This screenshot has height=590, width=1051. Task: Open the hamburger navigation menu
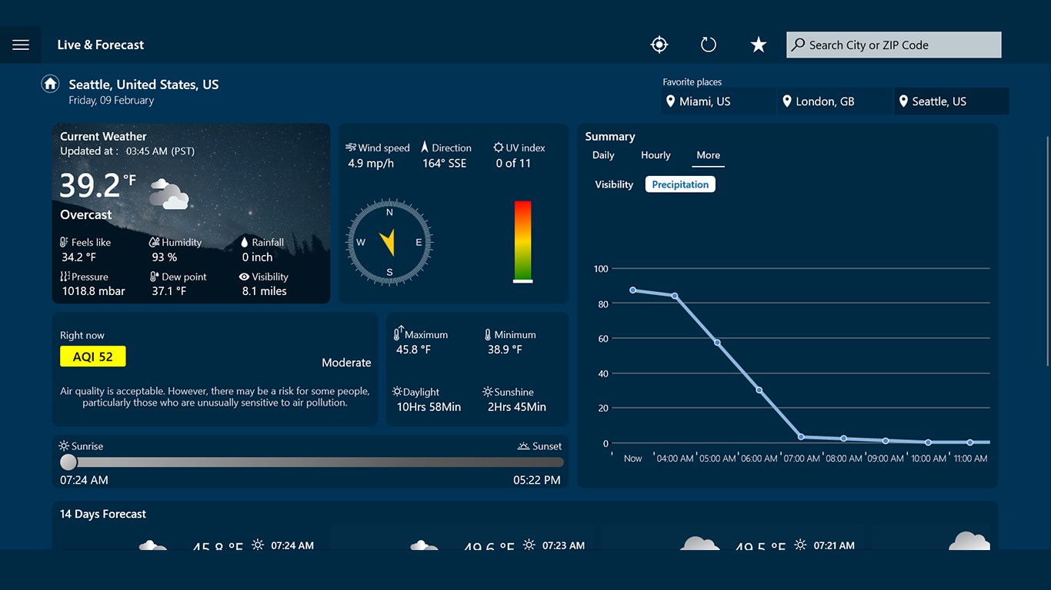pos(21,44)
